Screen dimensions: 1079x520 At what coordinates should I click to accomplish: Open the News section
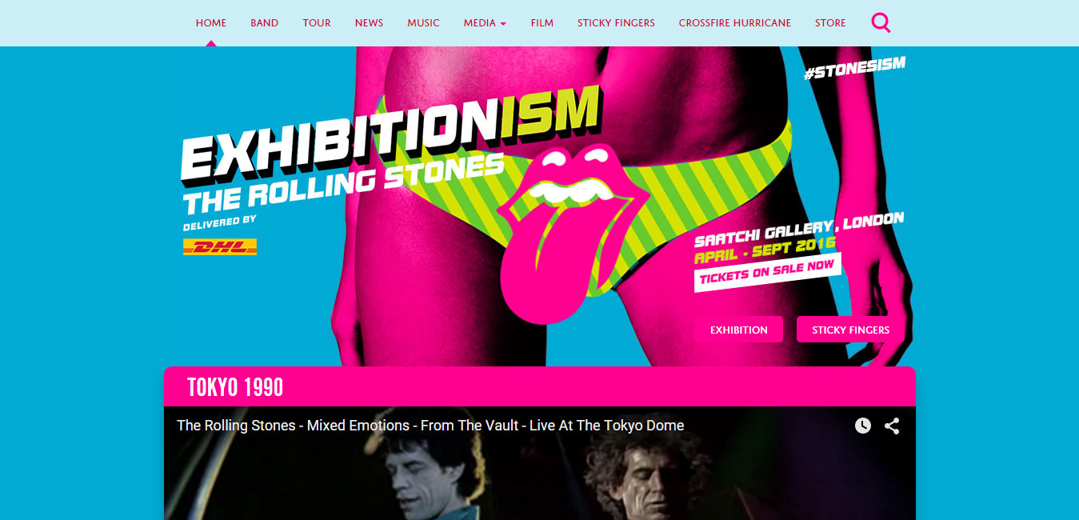coord(369,22)
